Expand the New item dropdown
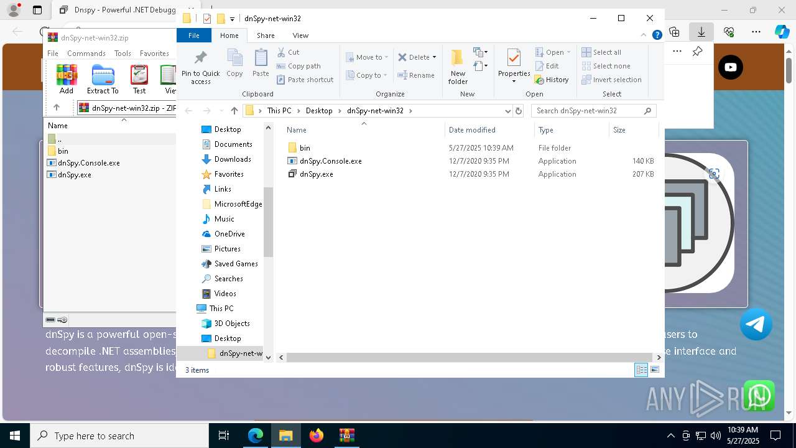Image resolution: width=796 pixels, height=448 pixels. pyautogui.click(x=480, y=52)
